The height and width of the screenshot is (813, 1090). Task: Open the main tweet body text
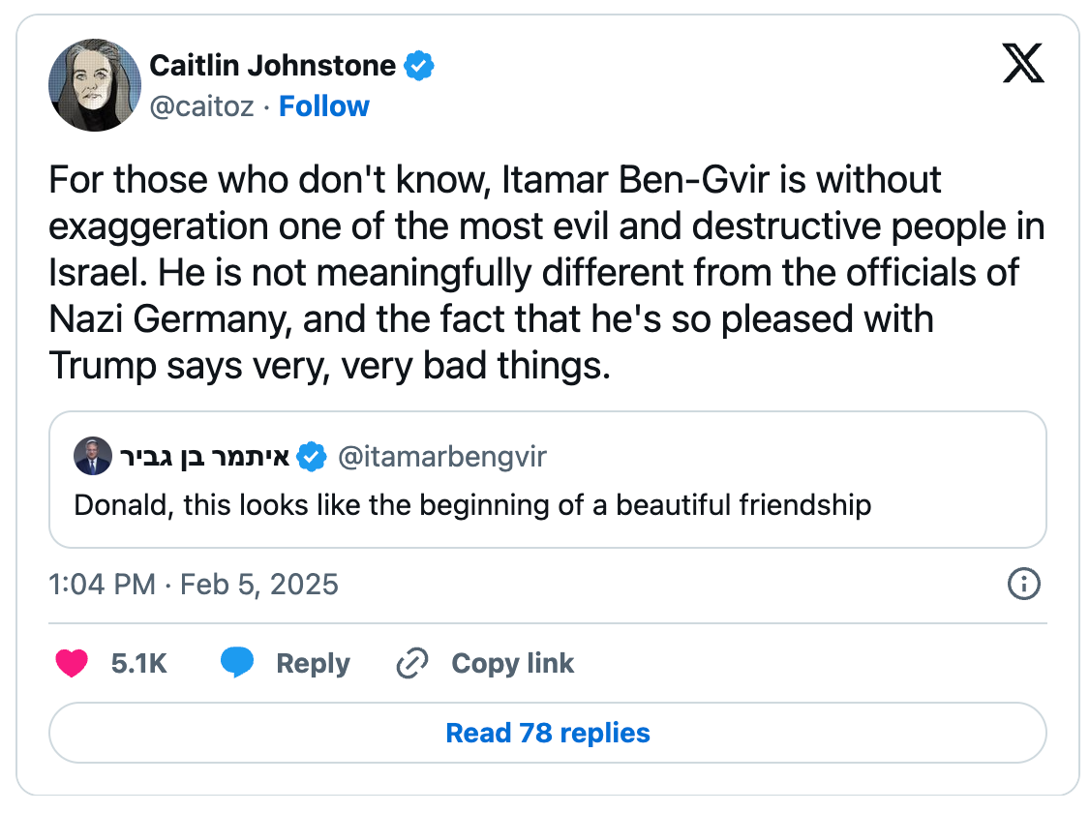coord(547,272)
